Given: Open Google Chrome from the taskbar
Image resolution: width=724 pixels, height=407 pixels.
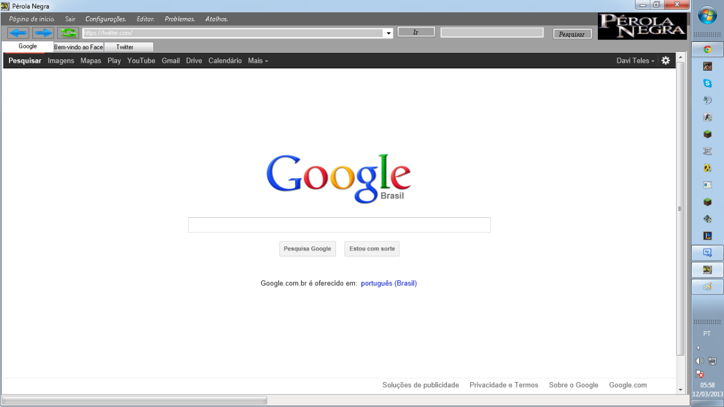Looking at the screenshot, I should pos(707,50).
